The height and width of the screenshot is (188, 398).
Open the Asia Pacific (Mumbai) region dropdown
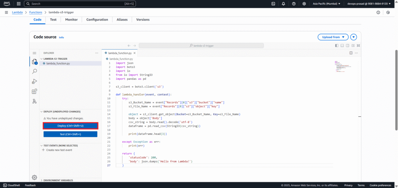(326, 4)
